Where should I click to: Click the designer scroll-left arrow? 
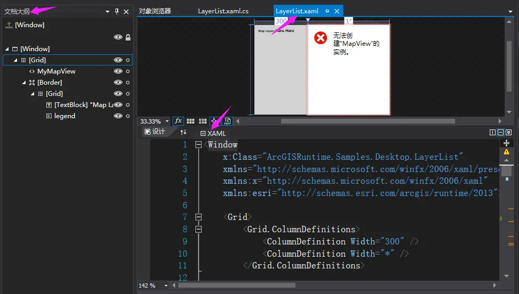(237, 121)
